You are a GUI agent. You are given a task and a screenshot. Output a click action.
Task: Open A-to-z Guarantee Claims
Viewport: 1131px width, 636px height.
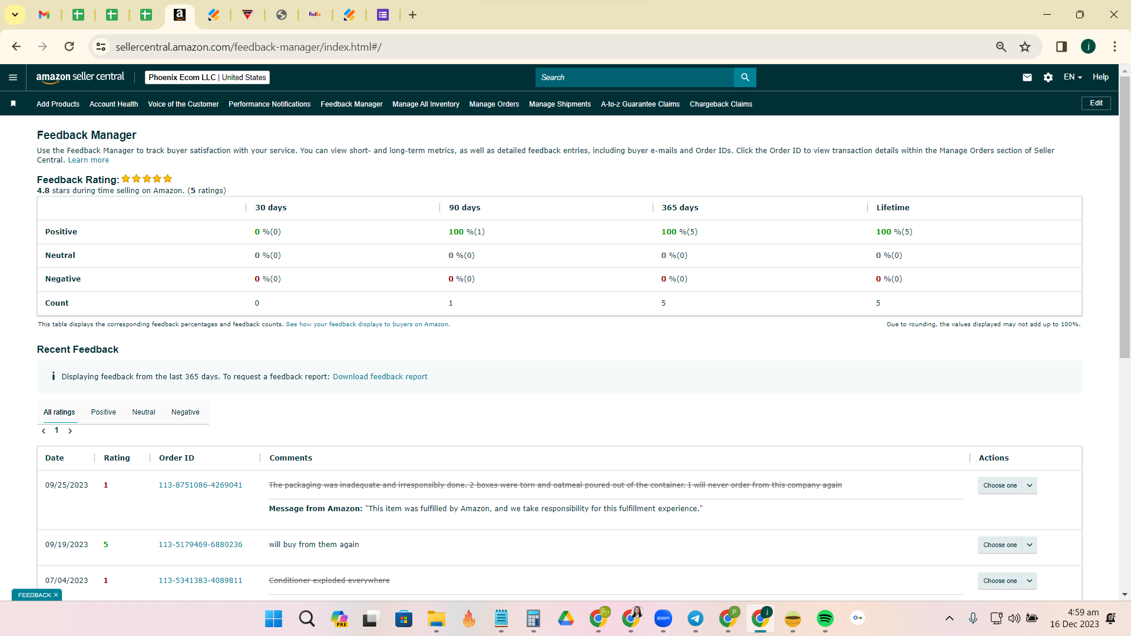tap(640, 104)
